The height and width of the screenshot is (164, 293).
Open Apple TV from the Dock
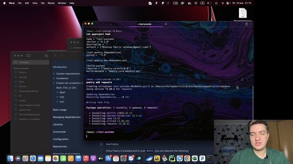tap(101, 159)
